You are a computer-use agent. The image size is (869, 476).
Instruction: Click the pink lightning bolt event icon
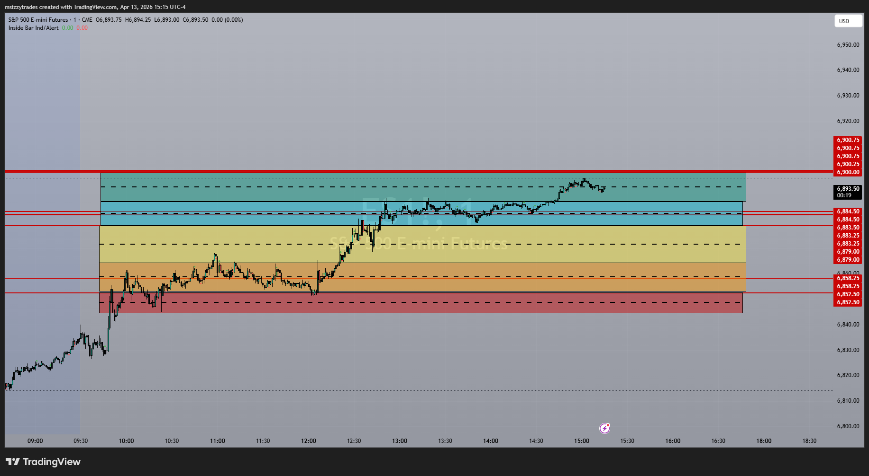click(605, 428)
